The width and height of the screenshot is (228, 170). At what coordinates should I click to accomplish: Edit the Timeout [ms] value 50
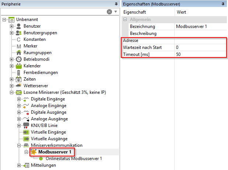point(201,54)
